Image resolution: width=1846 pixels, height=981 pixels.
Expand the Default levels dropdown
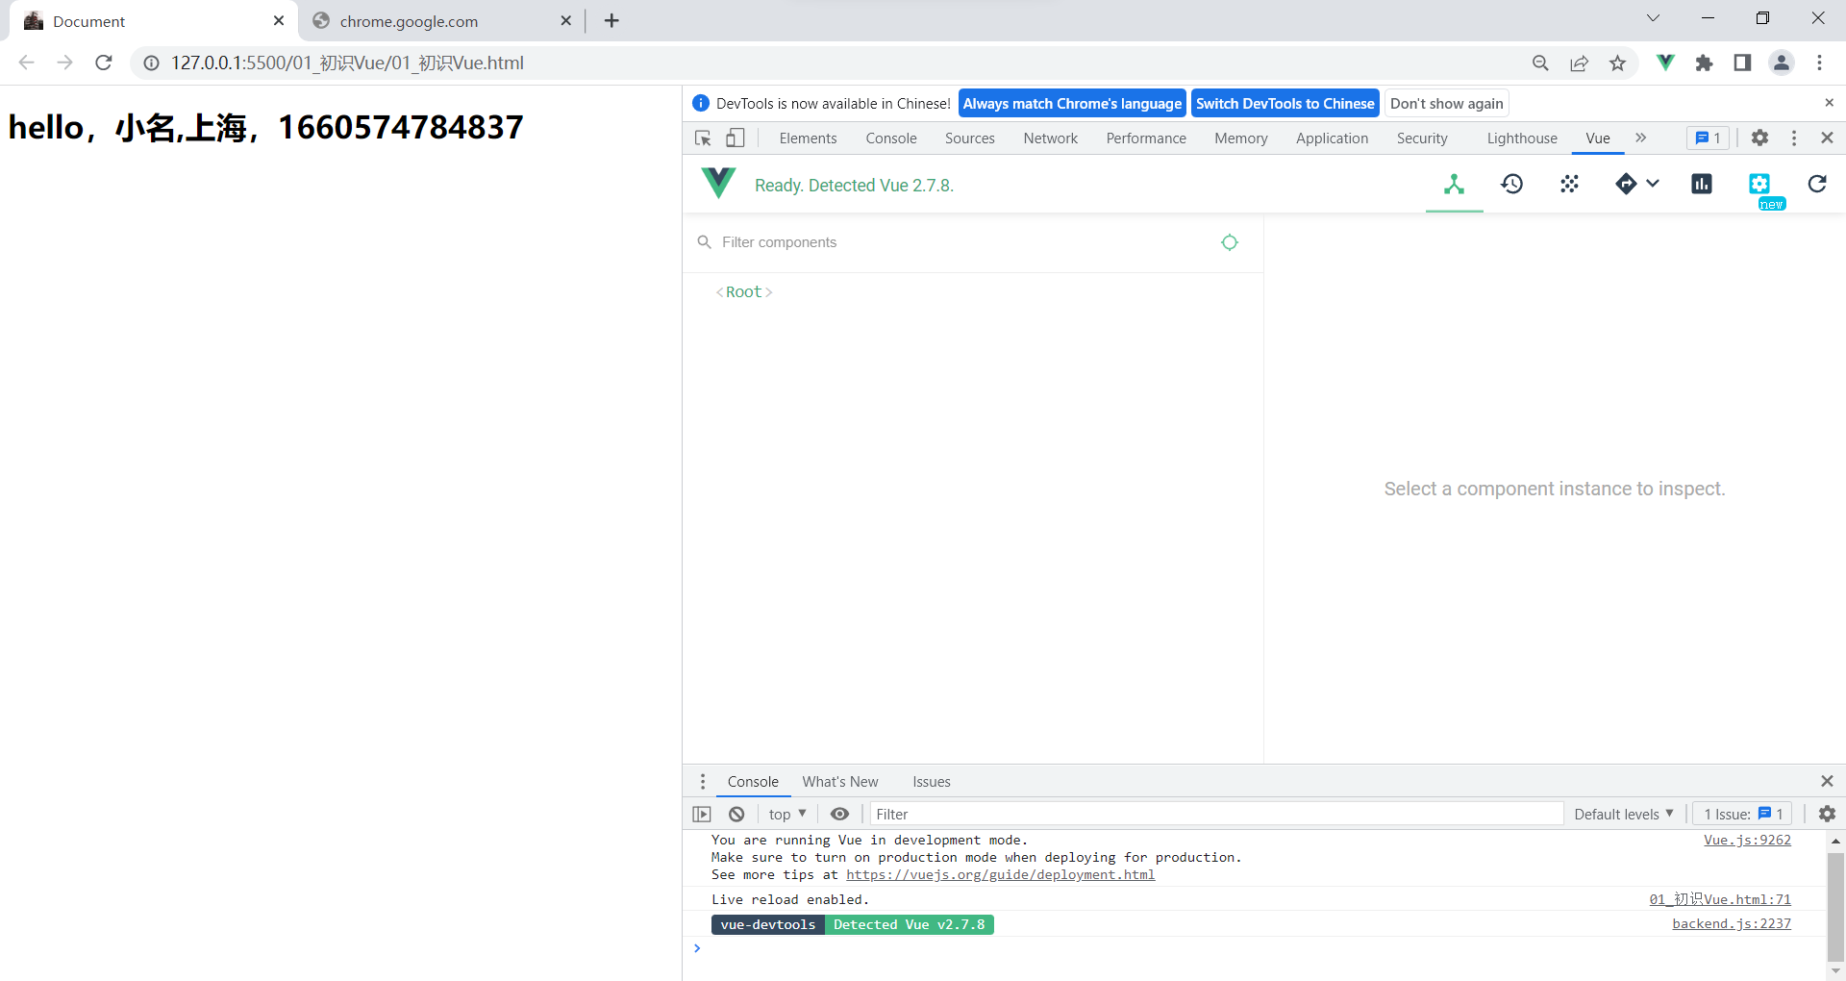(x=1623, y=814)
